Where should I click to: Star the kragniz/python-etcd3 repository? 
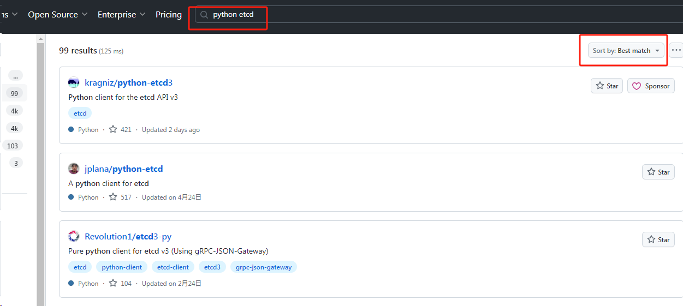(607, 86)
